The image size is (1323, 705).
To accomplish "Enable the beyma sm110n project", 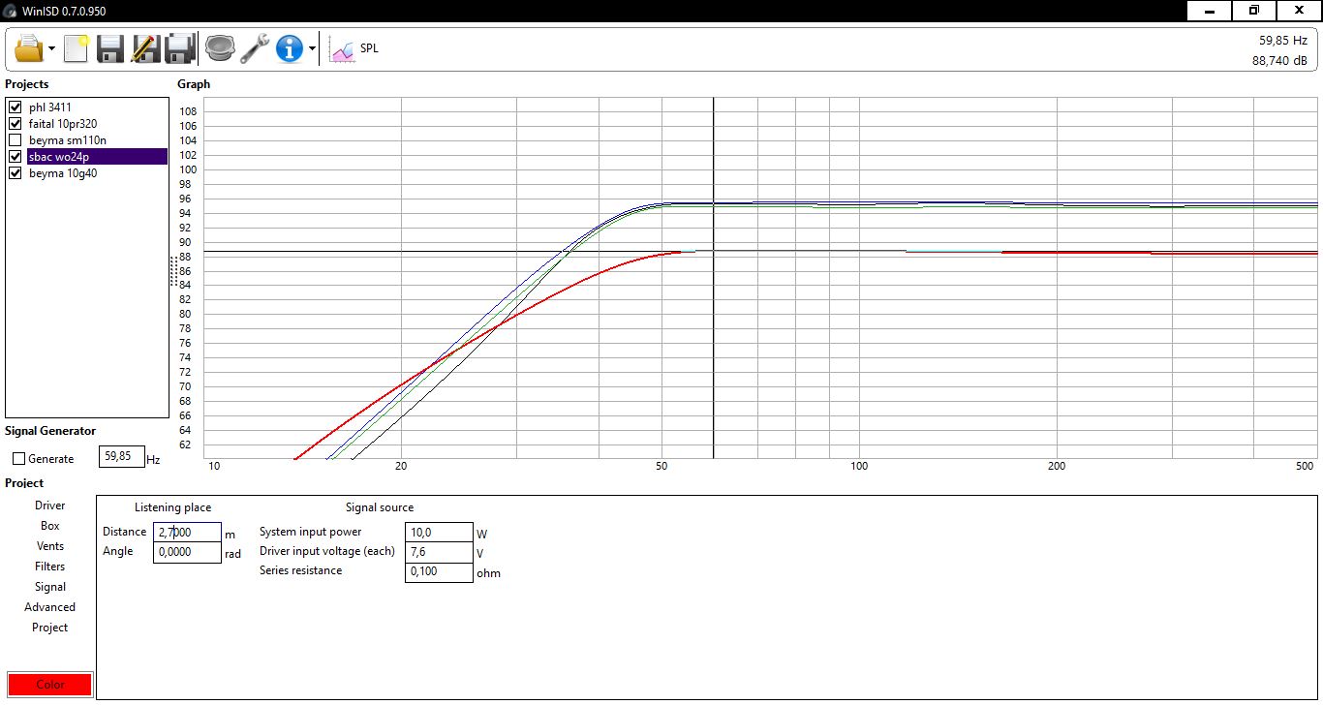I will (x=15, y=140).
